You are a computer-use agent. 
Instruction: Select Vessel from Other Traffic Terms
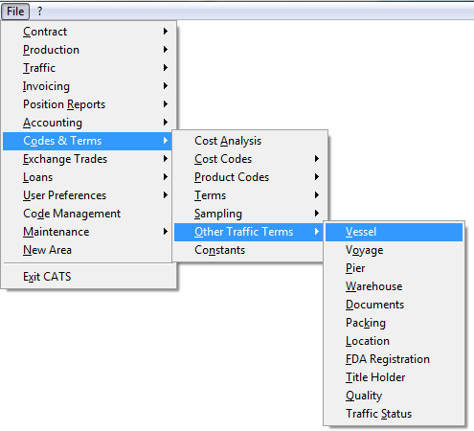(x=394, y=232)
